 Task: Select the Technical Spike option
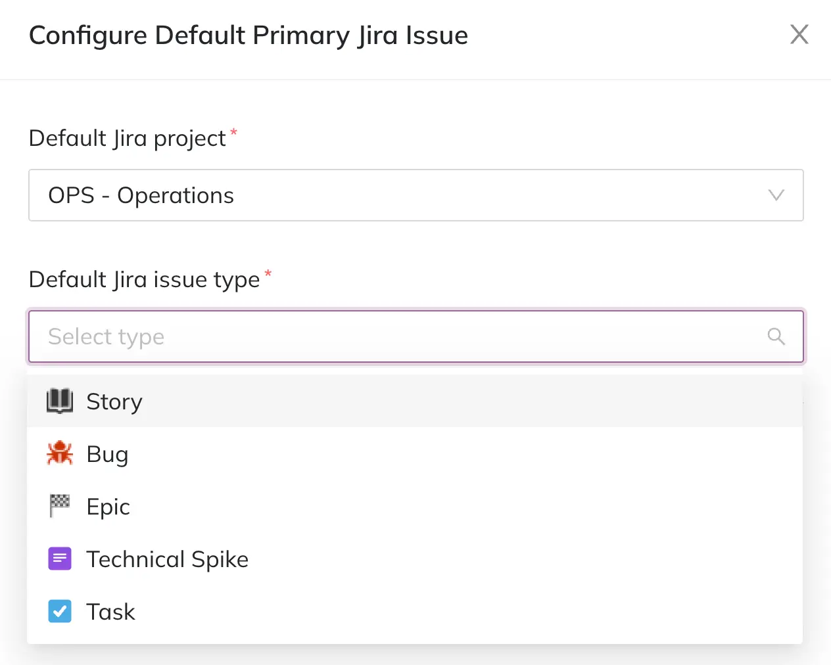click(168, 559)
